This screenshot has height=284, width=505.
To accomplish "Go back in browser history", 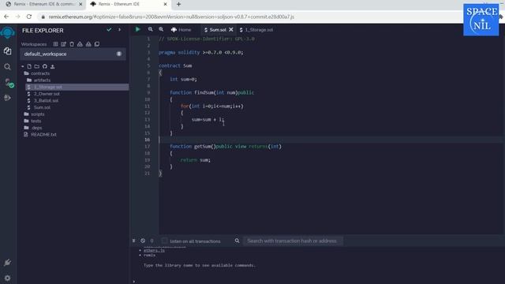I will (6, 17).
